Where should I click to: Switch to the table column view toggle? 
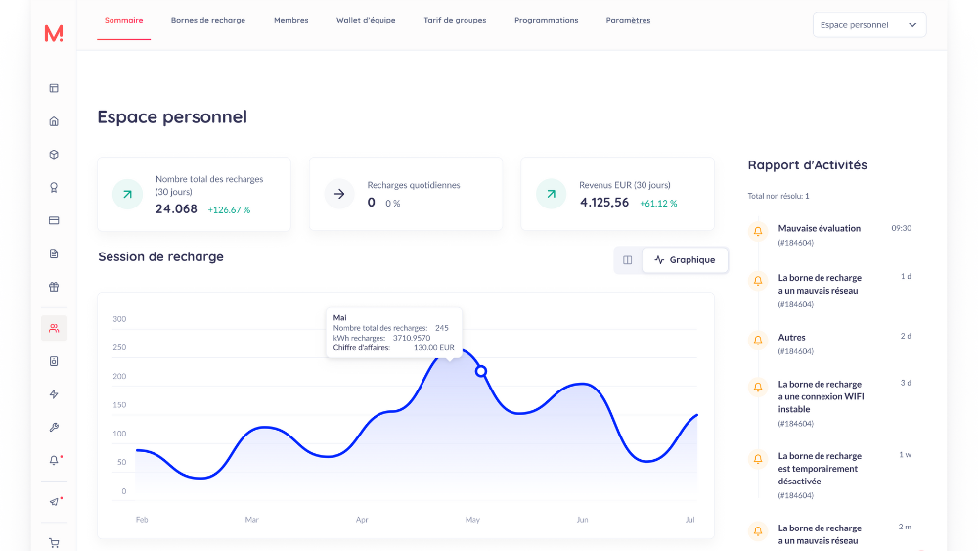(628, 260)
